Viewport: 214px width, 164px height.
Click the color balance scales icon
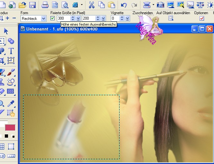(x=200, y=5)
